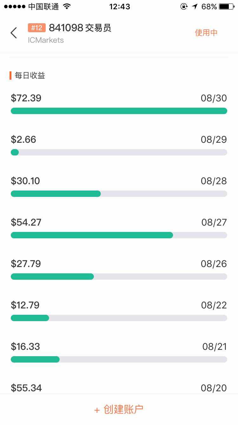
Task: Tap the 08/21 earnings progress bar
Action: pos(119,359)
